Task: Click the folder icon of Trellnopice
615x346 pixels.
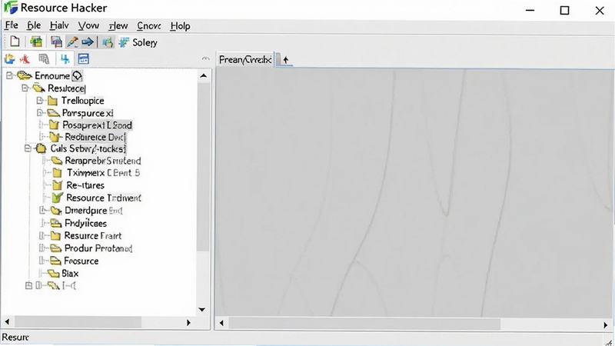Action: [x=52, y=101]
